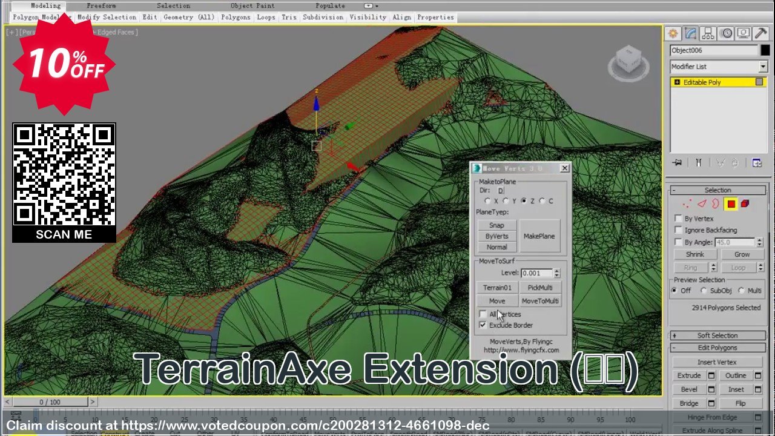Click the Editable Poly stack square icon
The width and height of the screenshot is (775, 436).
[759, 82]
